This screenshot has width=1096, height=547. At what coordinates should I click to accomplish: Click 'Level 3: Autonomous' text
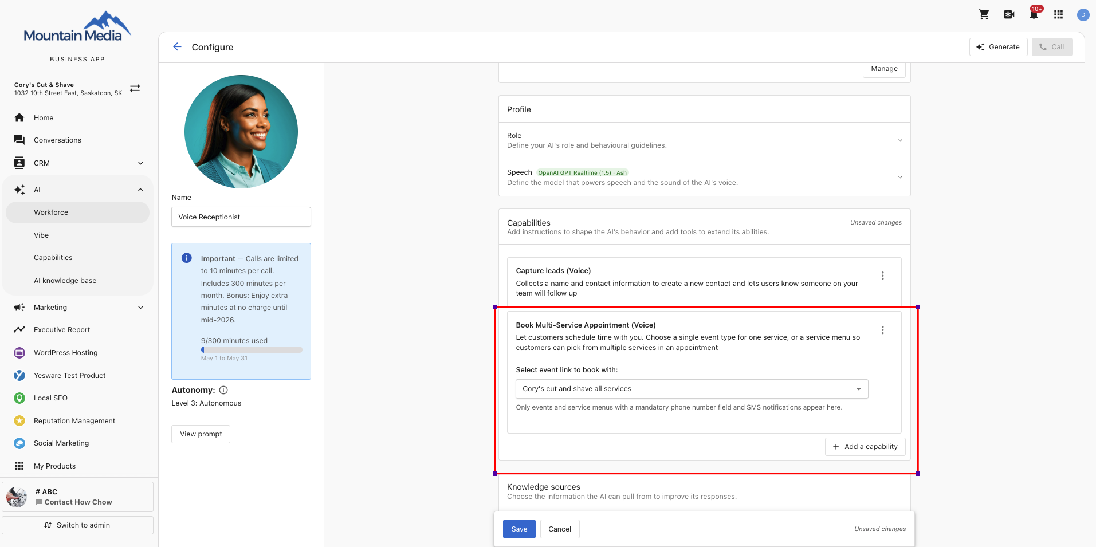pyautogui.click(x=206, y=403)
